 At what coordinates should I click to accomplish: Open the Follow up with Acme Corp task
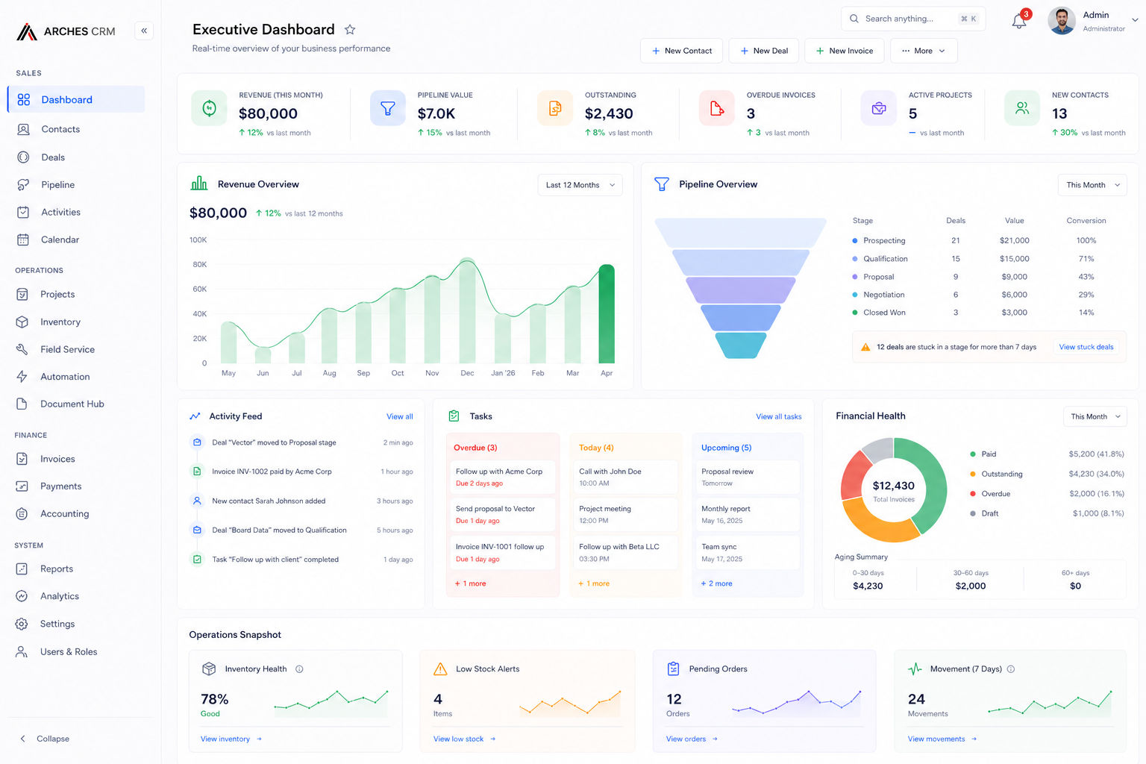click(x=503, y=477)
